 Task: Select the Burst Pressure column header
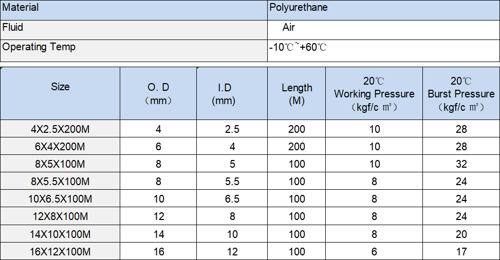pyautogui.click(x=461, y=93)
